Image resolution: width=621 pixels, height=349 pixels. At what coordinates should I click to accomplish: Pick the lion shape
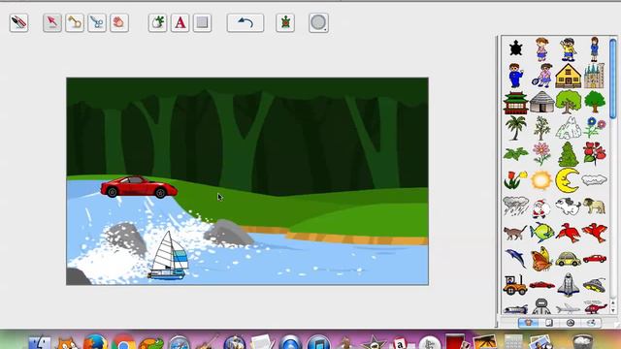594,206
